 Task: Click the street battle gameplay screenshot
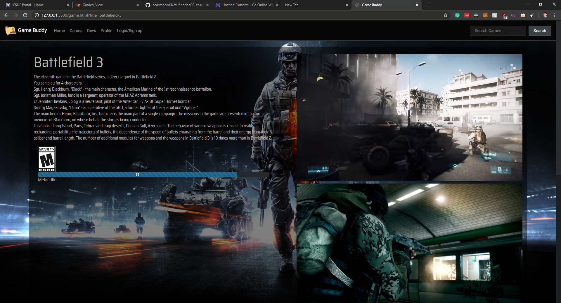(409, 117)
